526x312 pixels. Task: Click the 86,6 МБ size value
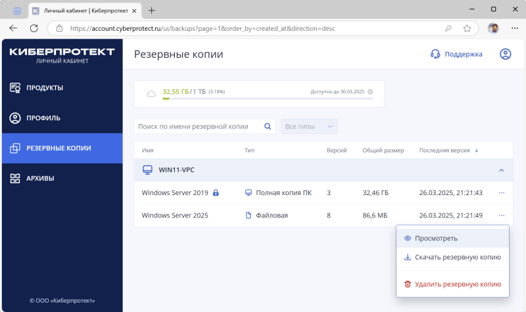(x=375, y=215)
